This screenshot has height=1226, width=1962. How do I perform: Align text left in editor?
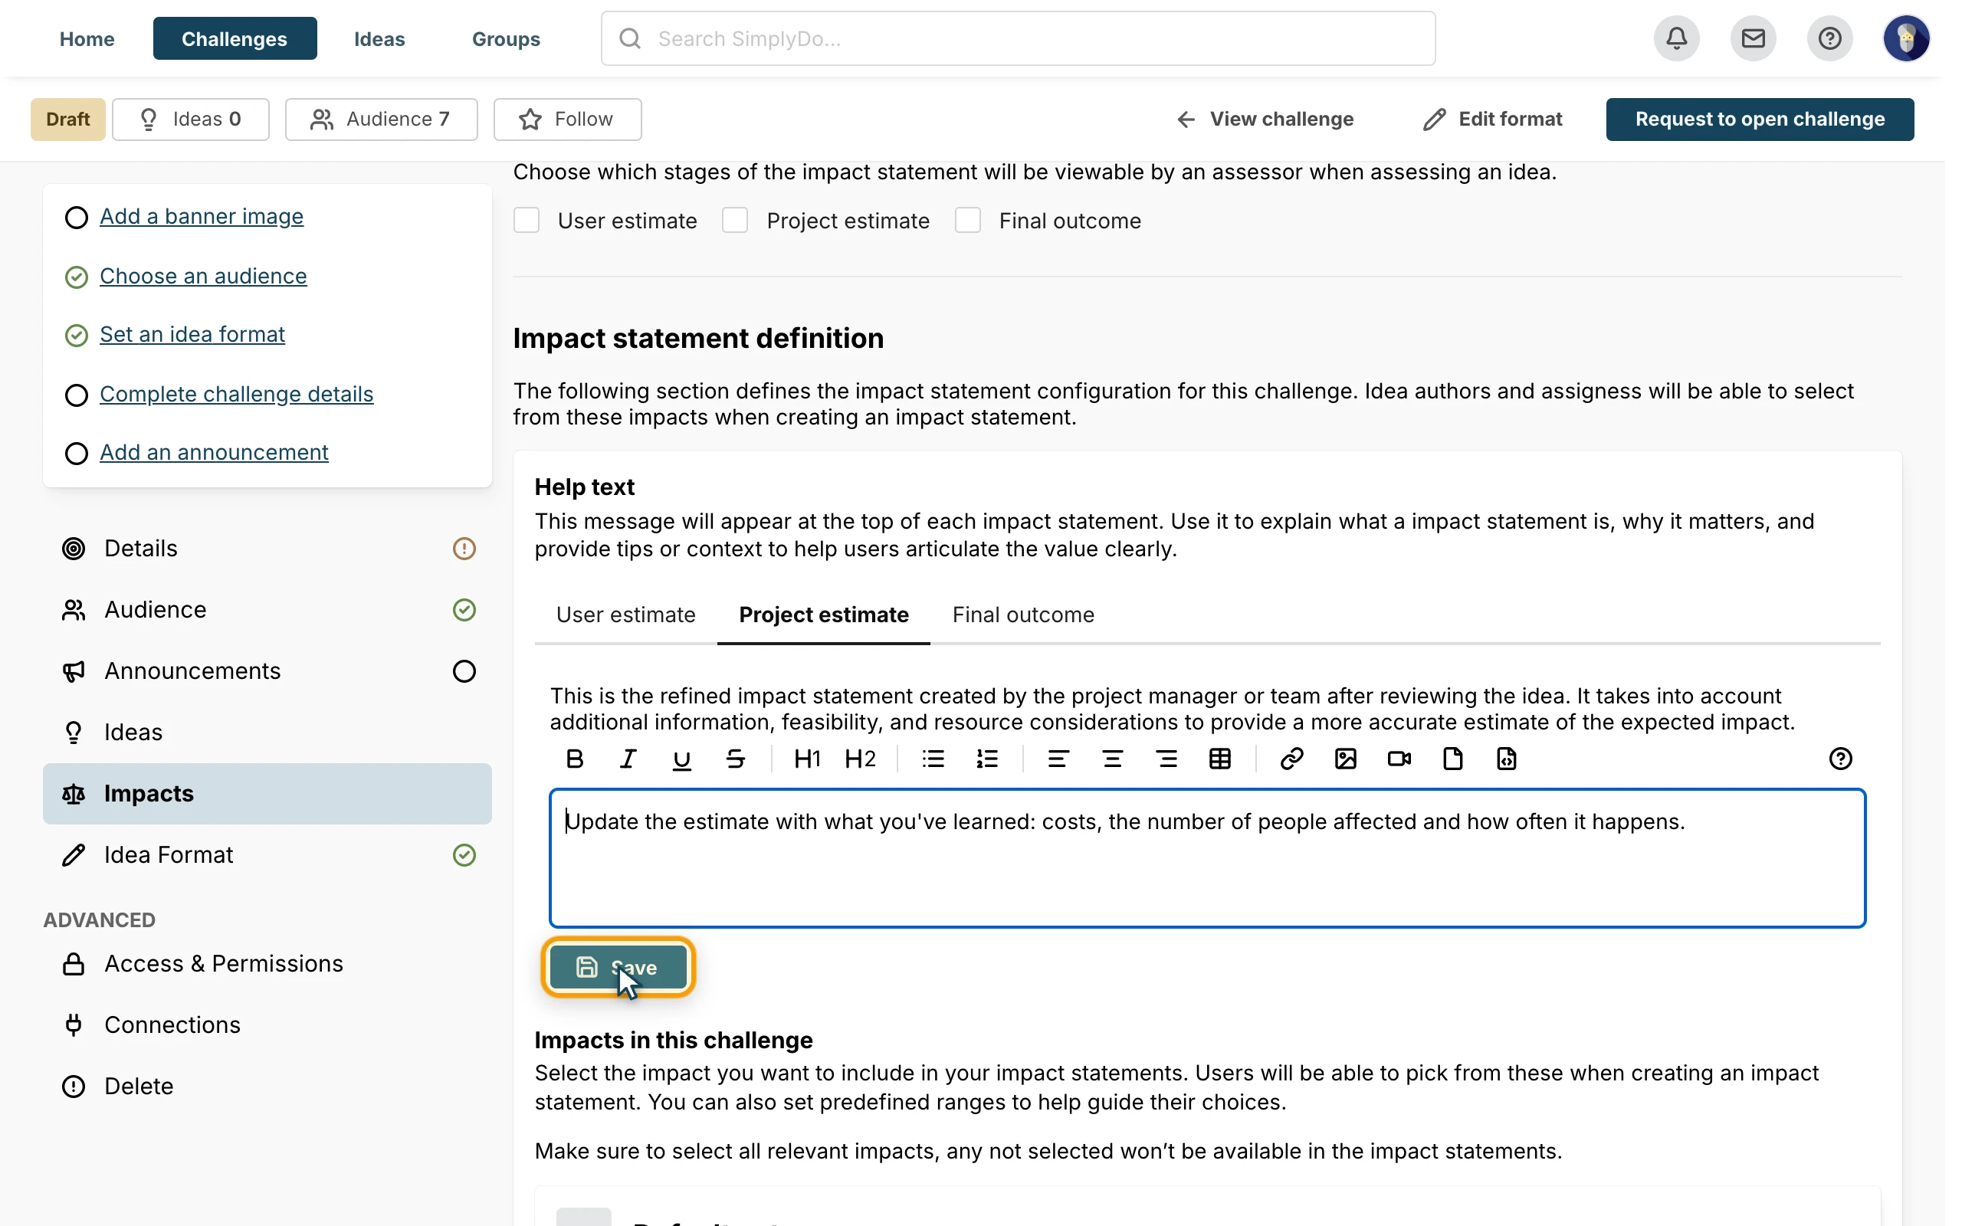[x=1058, y=759]
